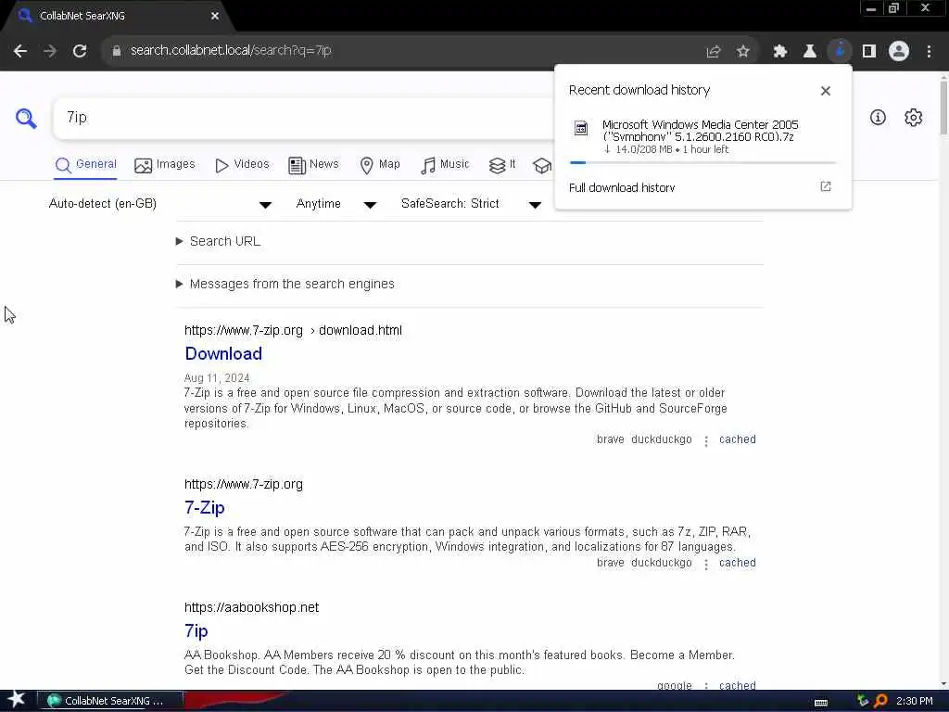The height and width of the screenshot is (712, 949).
Task: Expand the Search URL section
Action: tap(219, 242)
